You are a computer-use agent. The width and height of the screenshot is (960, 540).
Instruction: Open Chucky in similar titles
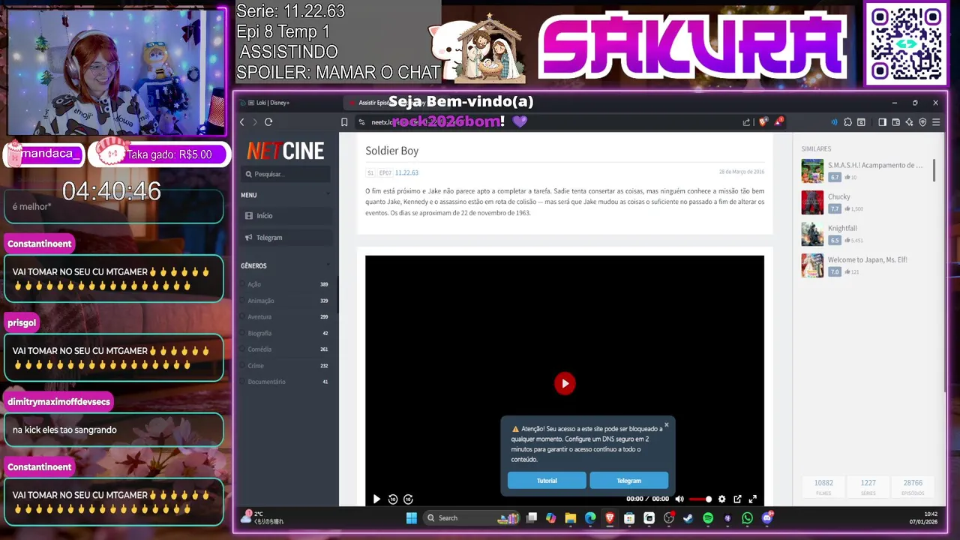coord(839,196)
